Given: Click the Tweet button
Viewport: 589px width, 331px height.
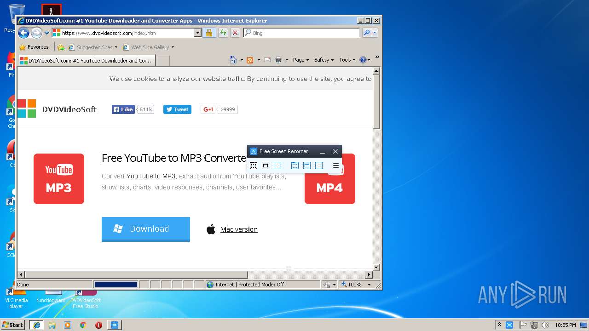Looking at the screenshot, I should 177,109.
